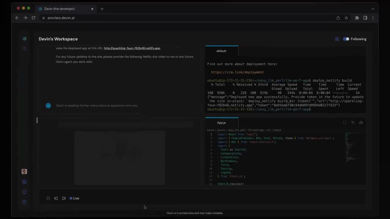
Task: Pause the session playback
Action: (48, 198)
